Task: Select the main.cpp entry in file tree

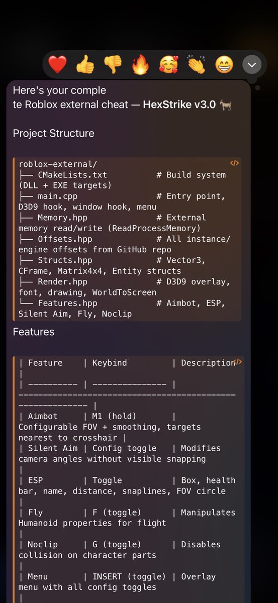Action: click(122, 201)
